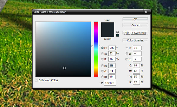The image size is (177, 107).
Task: Select the L lightness radio button
Action: coord(127,48)
